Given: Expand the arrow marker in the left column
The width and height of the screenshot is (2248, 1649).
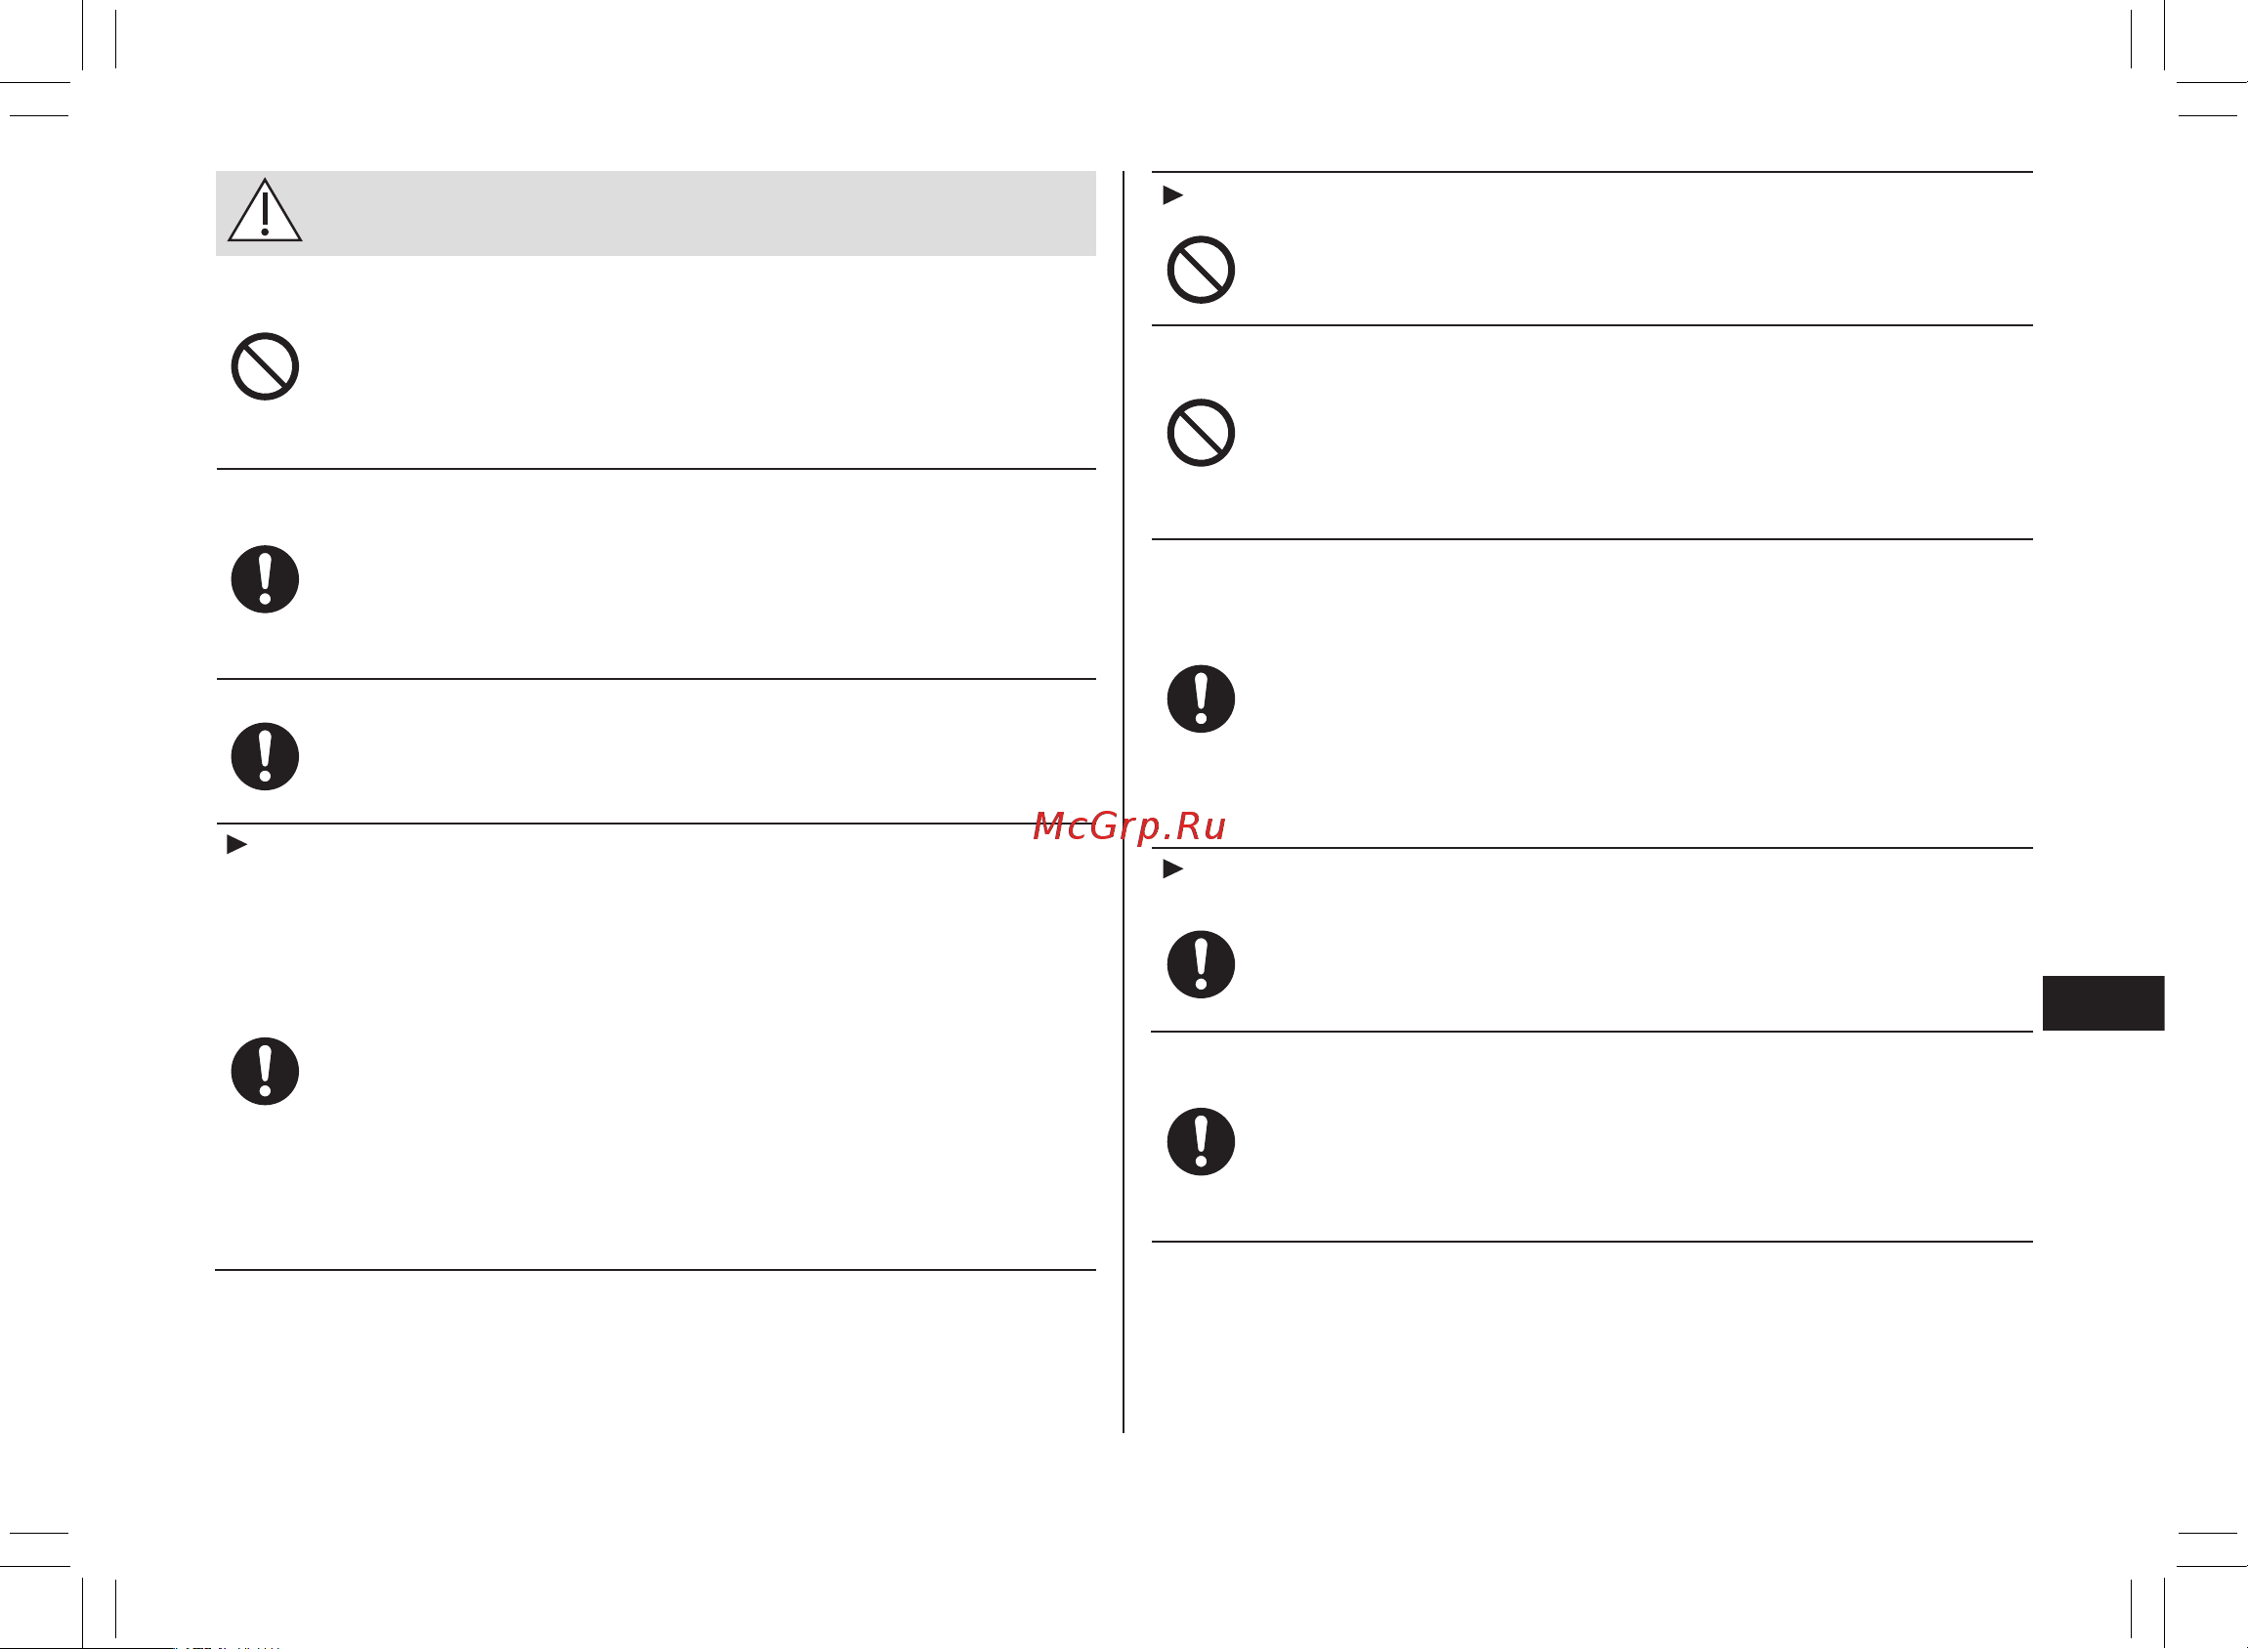Looking at the screenshot, I should (236, 844).
